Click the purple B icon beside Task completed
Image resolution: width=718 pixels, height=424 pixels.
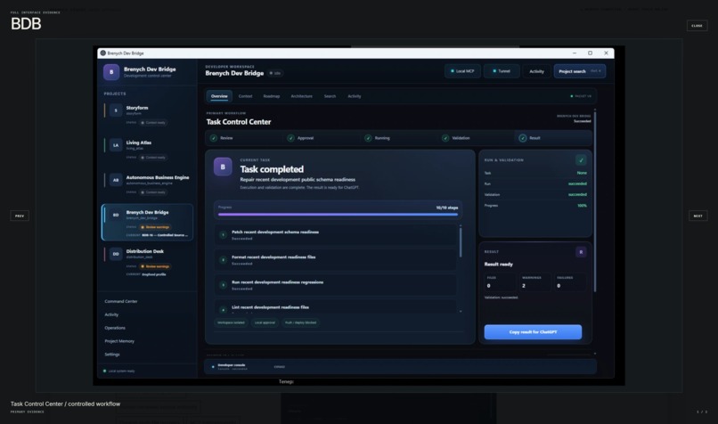223,167
